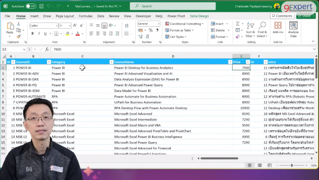Open the Conditional Formatting menu
This screenshot has width=319, height=180.
coord(184,24)
